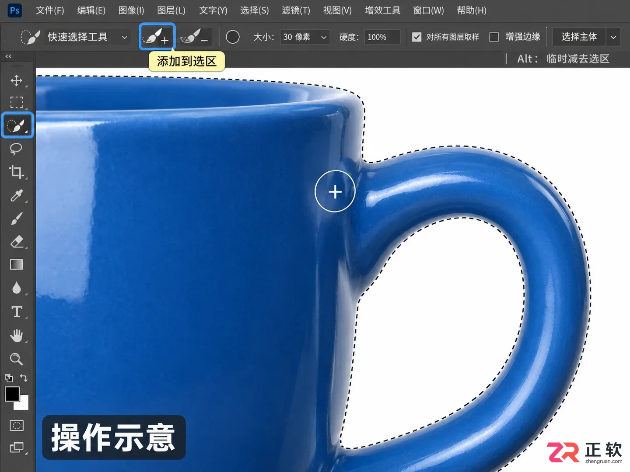The height and width of the screenshot is (472, 630).
Task: Select the Rectangular Marquee tool
Action: point(17,102)
